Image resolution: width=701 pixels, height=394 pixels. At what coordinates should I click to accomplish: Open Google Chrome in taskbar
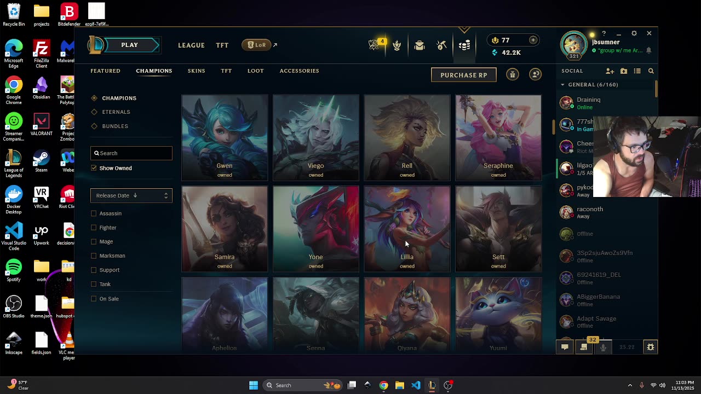[383, 385]
